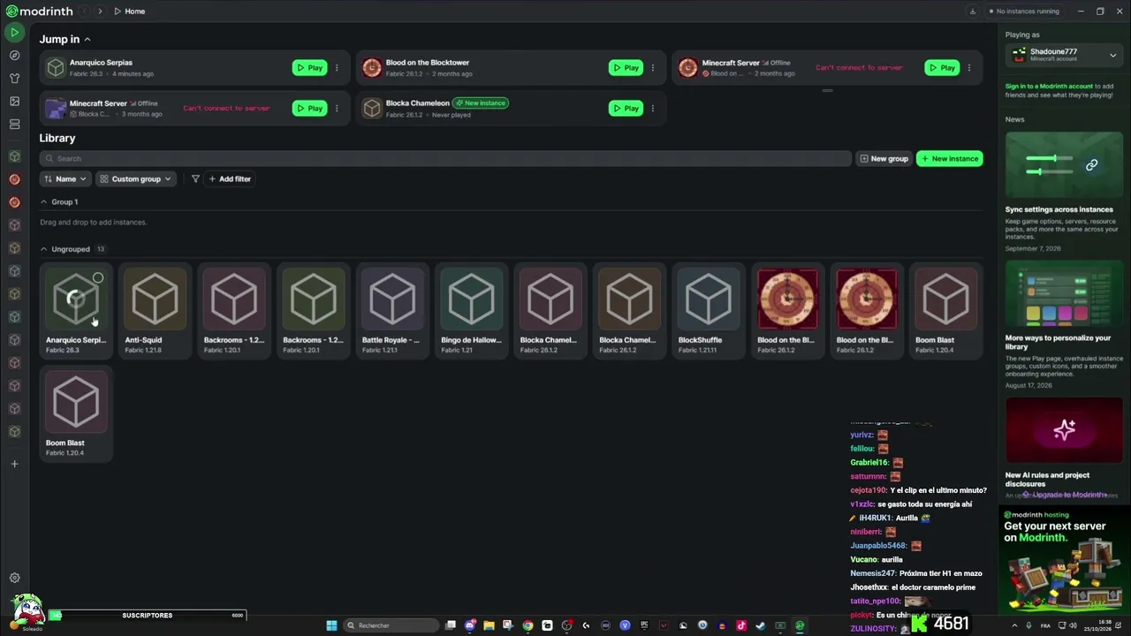
Task: Open three-dot menu for Blood on the Blocktower
Action: 653,68
